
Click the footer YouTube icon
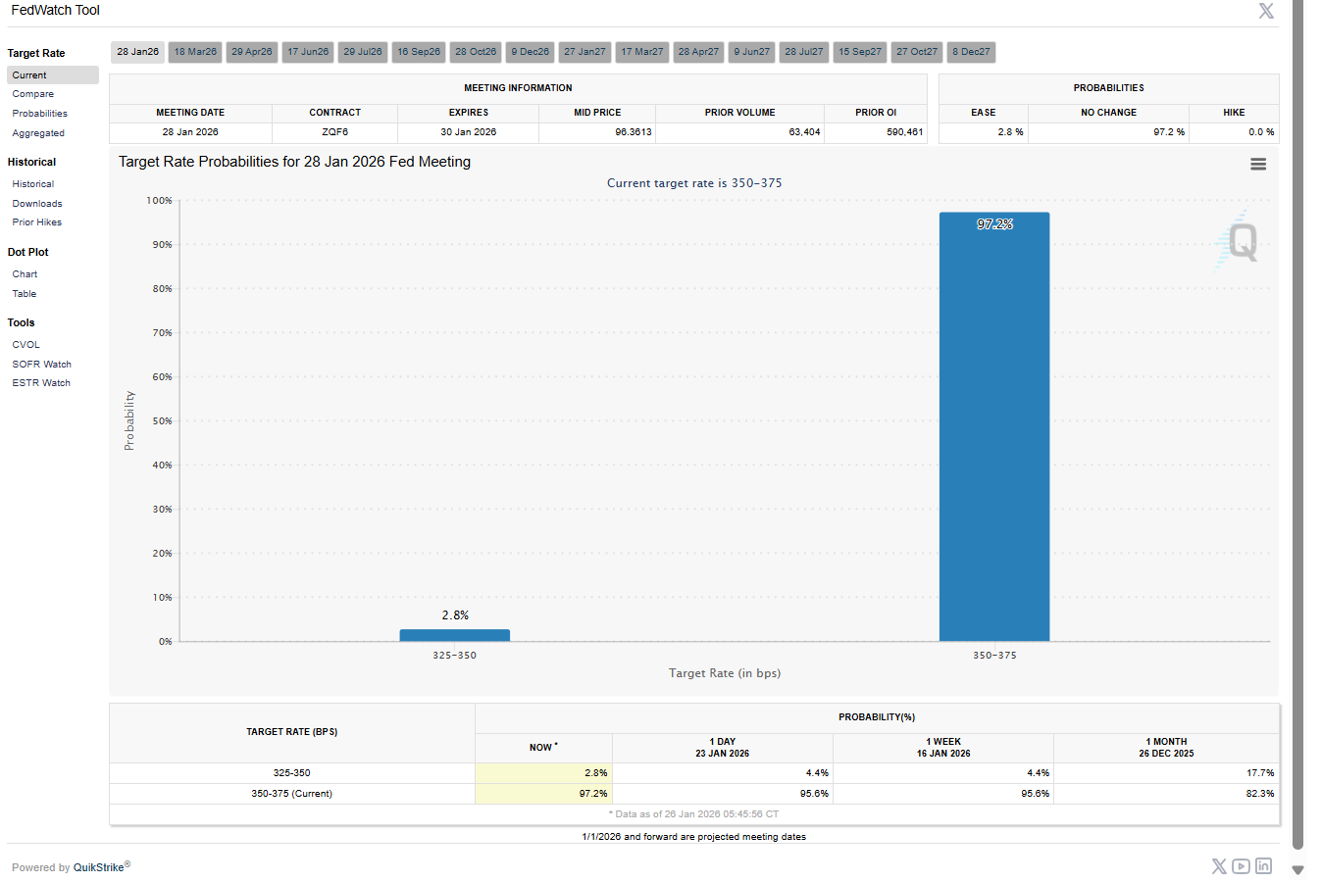[x=1241, y=866]
